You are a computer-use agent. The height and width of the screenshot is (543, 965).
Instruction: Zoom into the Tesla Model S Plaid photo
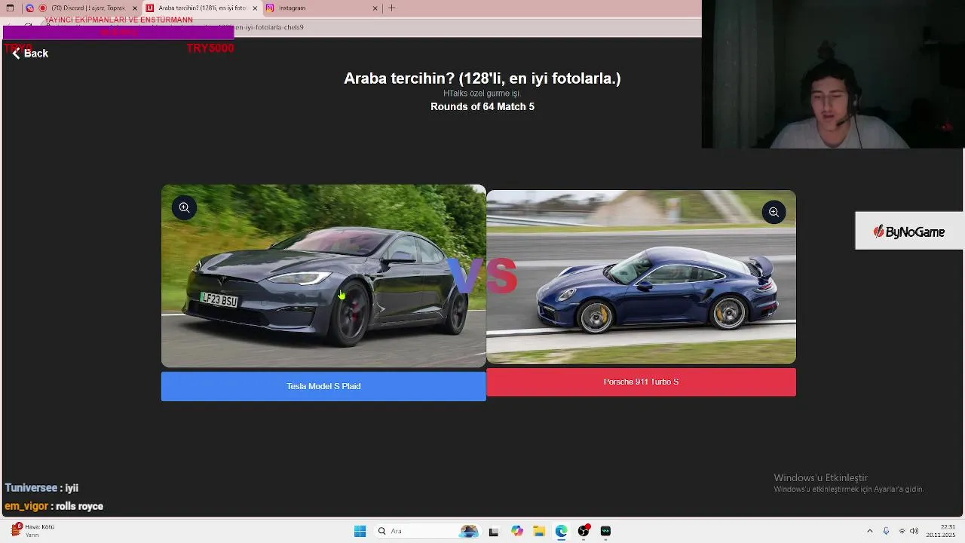[x=184, y=207]
